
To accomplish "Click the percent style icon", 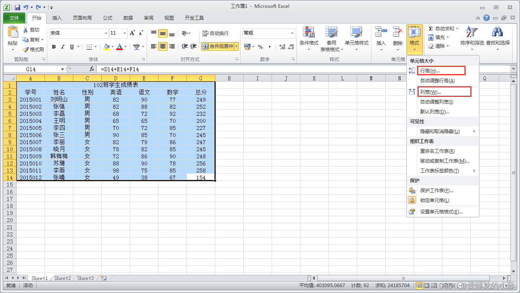I will click(x=260, y=47).
